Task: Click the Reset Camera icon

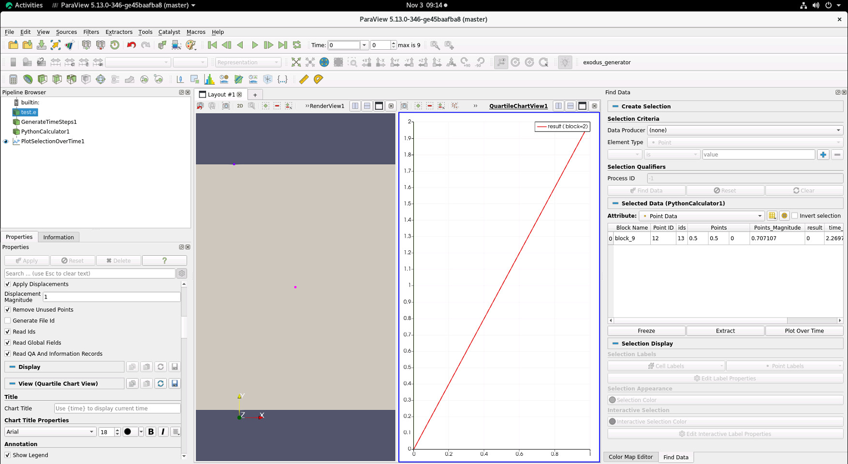Action: click(296, 62)
